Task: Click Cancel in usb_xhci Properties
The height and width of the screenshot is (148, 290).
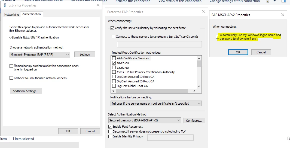Action: tap(90, 131)
